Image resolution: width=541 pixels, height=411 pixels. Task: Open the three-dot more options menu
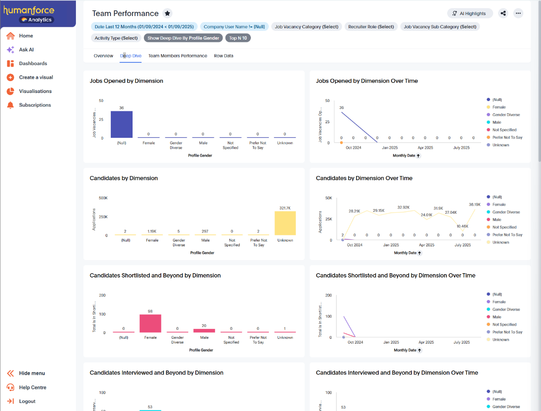[518, 13]
